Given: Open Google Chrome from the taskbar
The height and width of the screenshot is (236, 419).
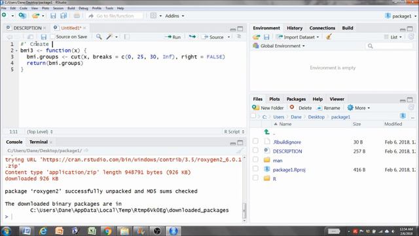Looking at the screenshot, I should tap(108, 231).
